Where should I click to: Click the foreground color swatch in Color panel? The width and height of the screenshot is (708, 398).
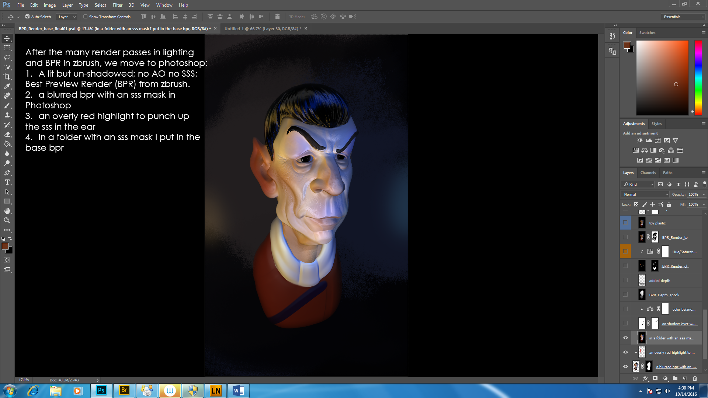[627, 45]
